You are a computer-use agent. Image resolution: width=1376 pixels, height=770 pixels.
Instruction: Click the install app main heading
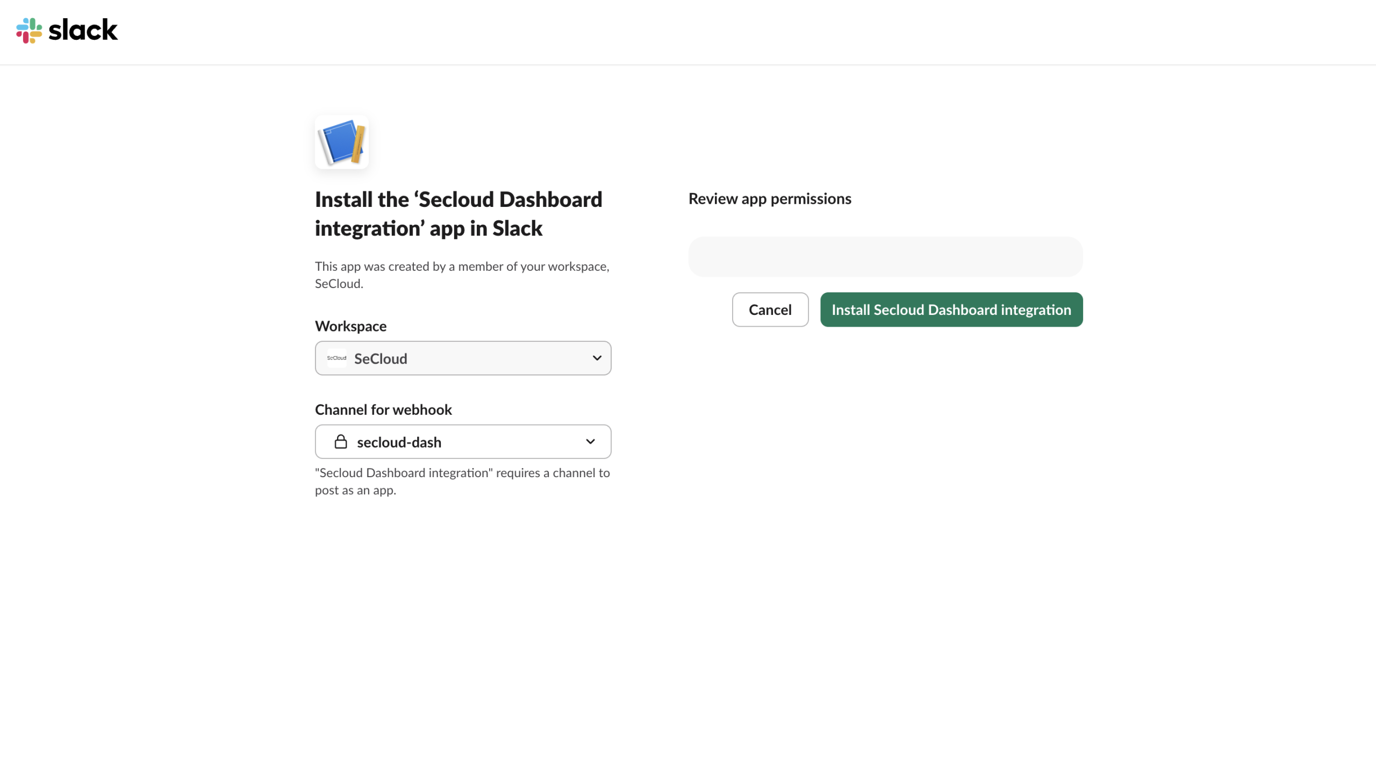(458, 214)
